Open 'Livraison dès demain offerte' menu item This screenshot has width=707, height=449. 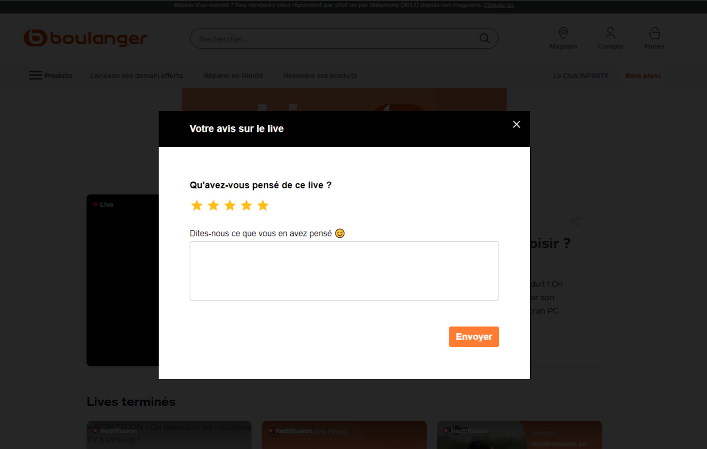(x=137, y=76)
